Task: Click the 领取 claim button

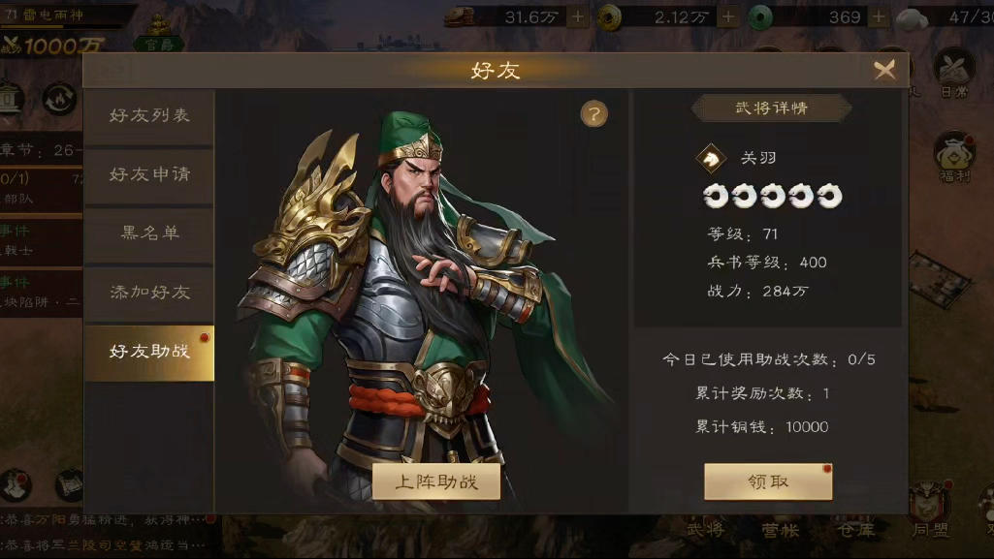Action: [768, 481]
